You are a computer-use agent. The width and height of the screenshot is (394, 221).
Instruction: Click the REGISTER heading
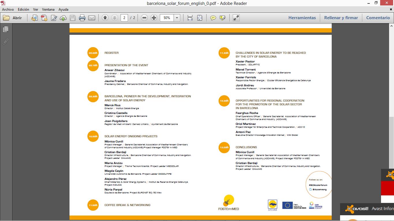click(112, 53)
